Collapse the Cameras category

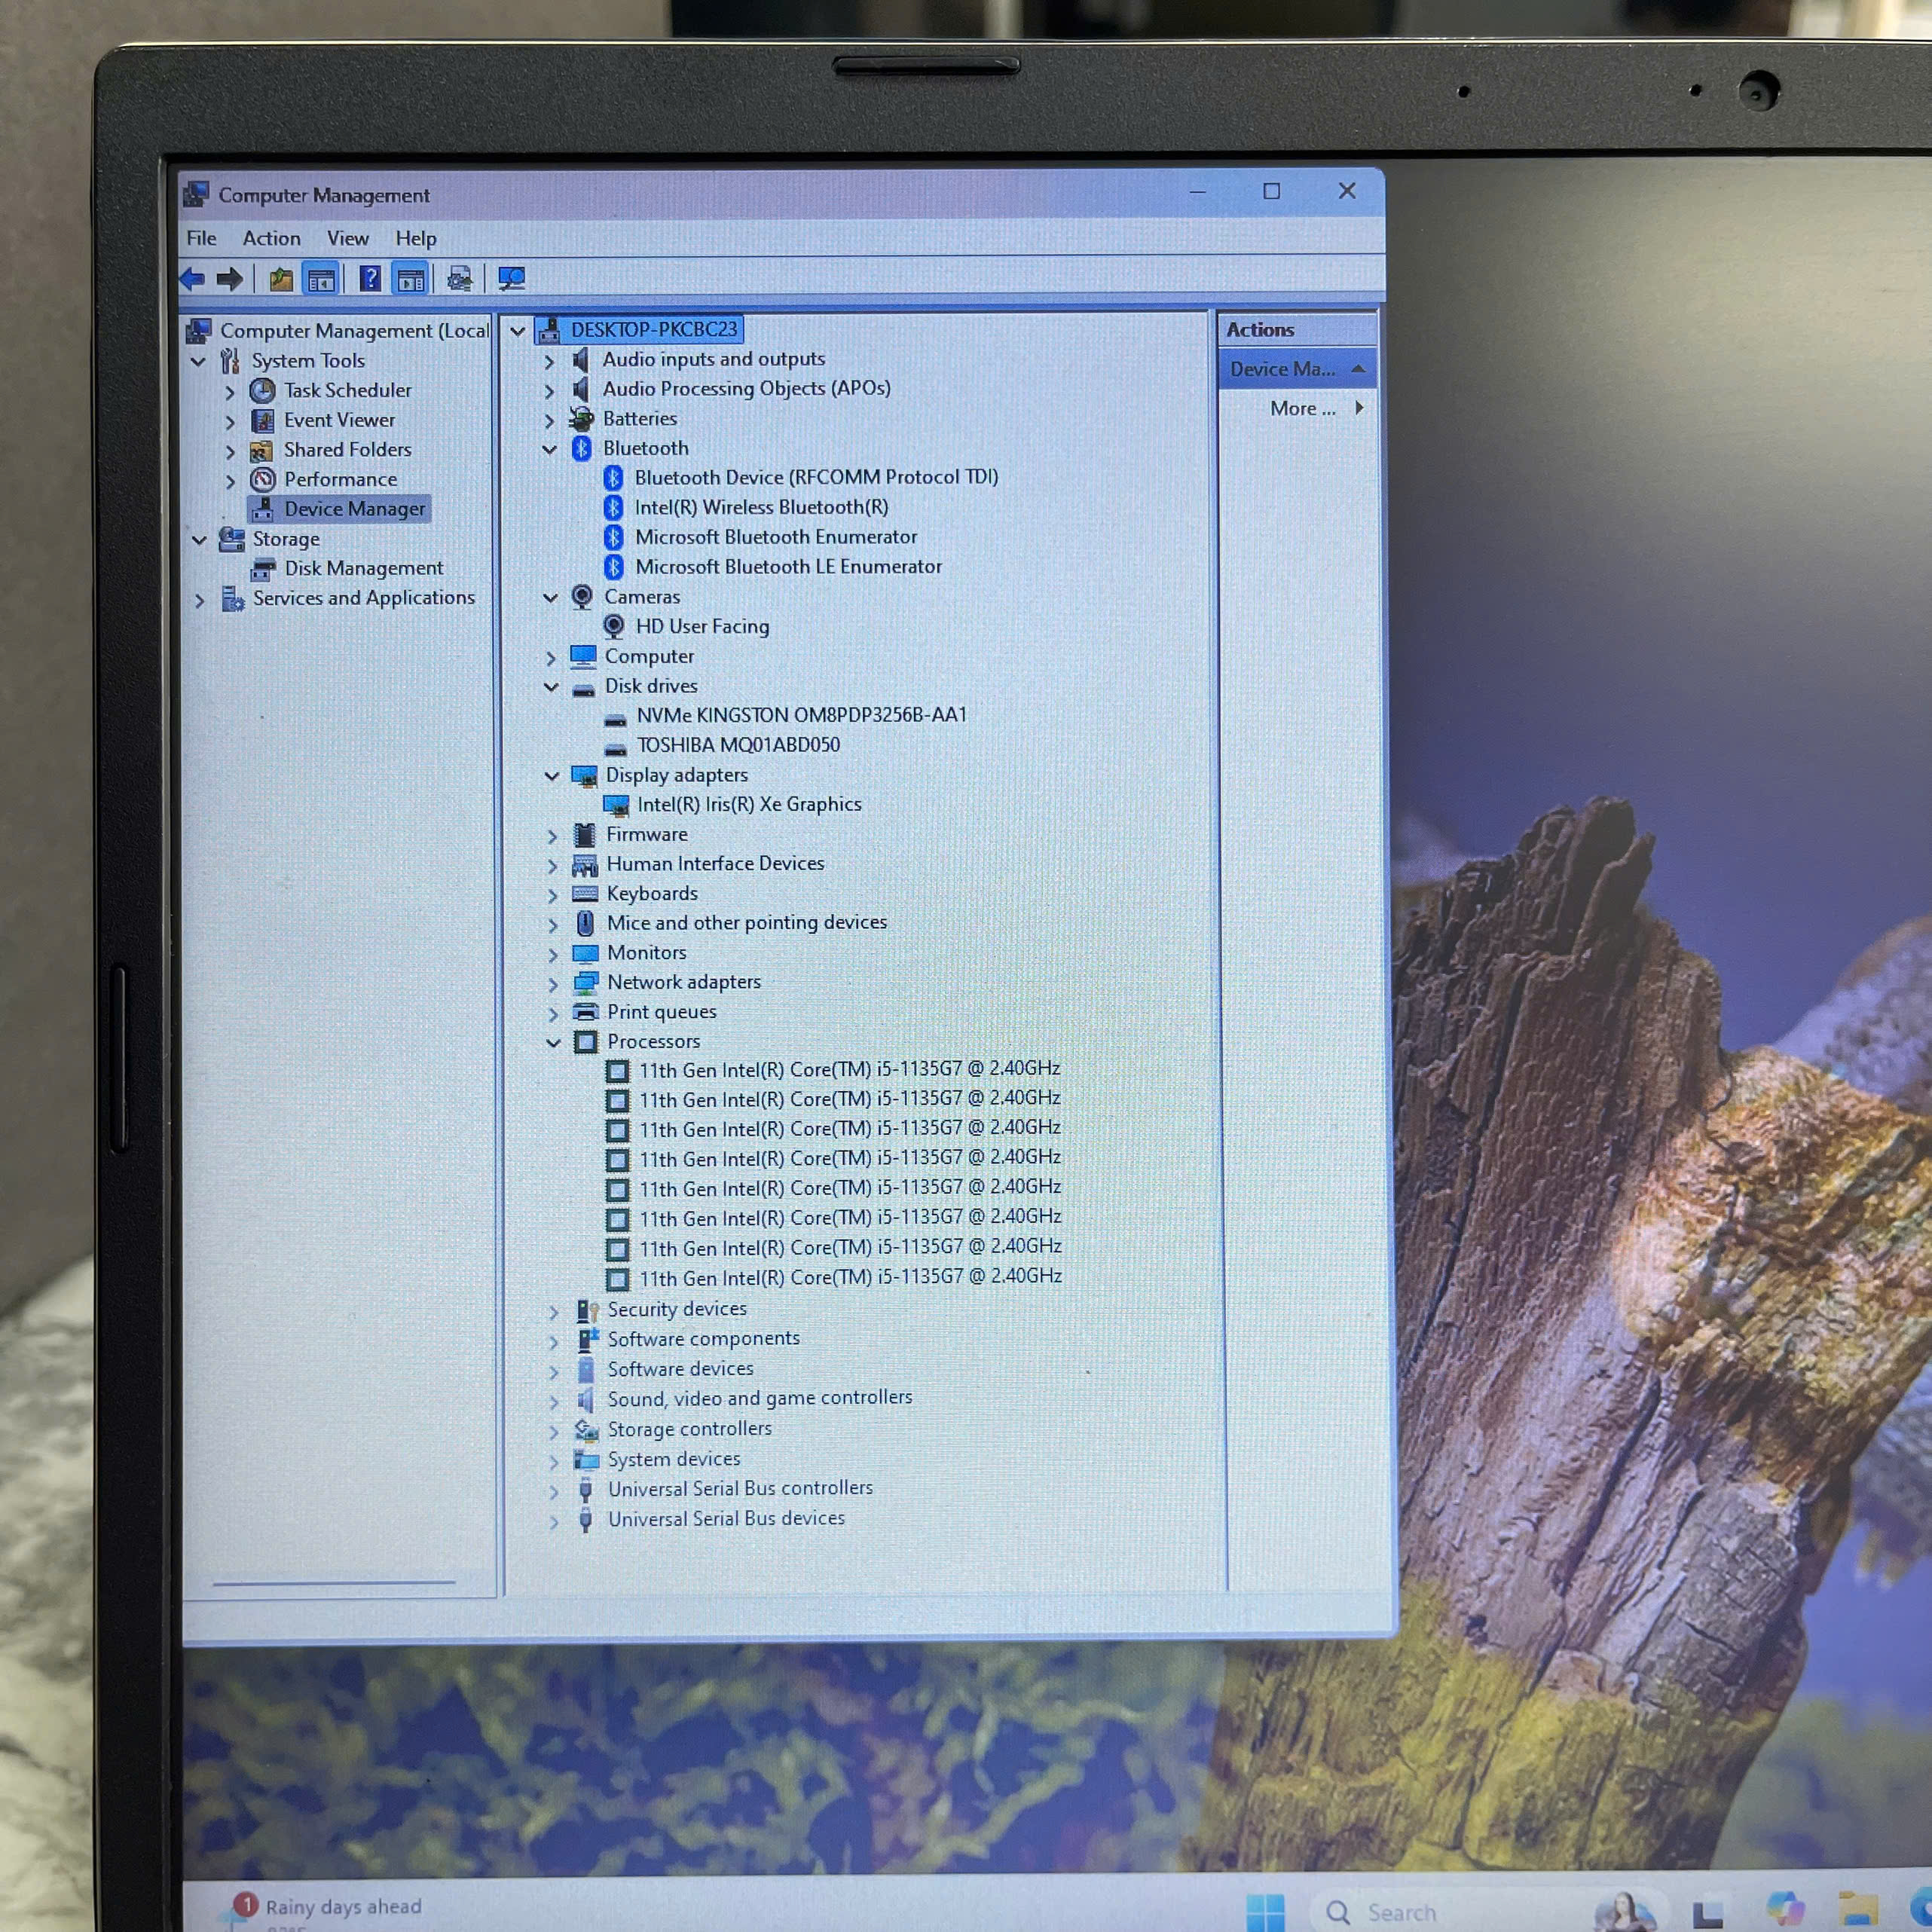550,598
